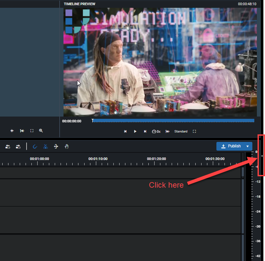265x261 pixels.
Task: Click the Publish button
Action: click(x=232, y=146)
